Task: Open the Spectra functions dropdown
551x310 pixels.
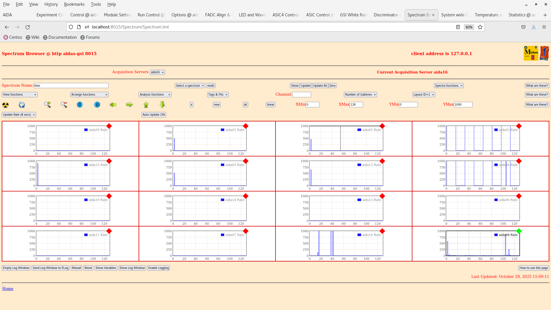Action: click(448, 85)
